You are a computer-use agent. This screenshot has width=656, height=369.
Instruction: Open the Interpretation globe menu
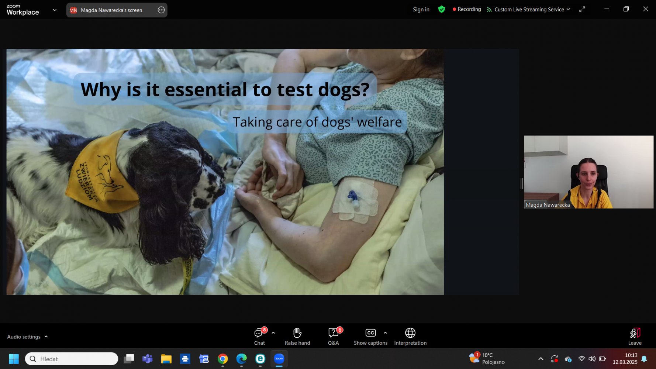410,336
